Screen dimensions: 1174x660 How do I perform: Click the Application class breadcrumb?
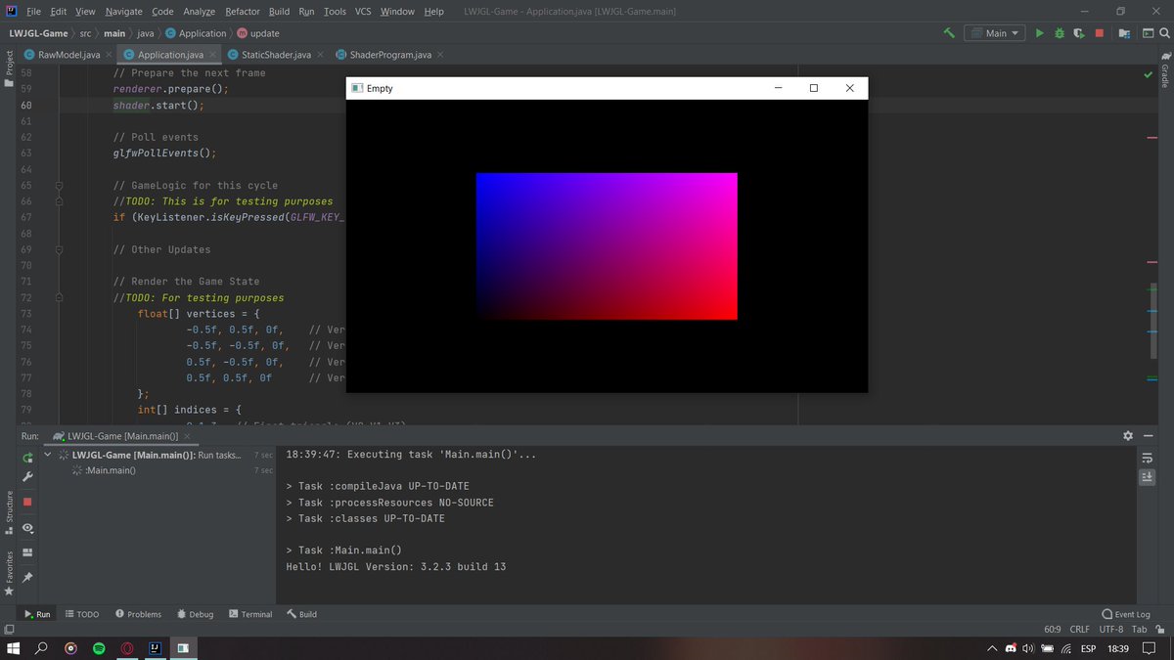pyautogui.click(x=196, y=33)
